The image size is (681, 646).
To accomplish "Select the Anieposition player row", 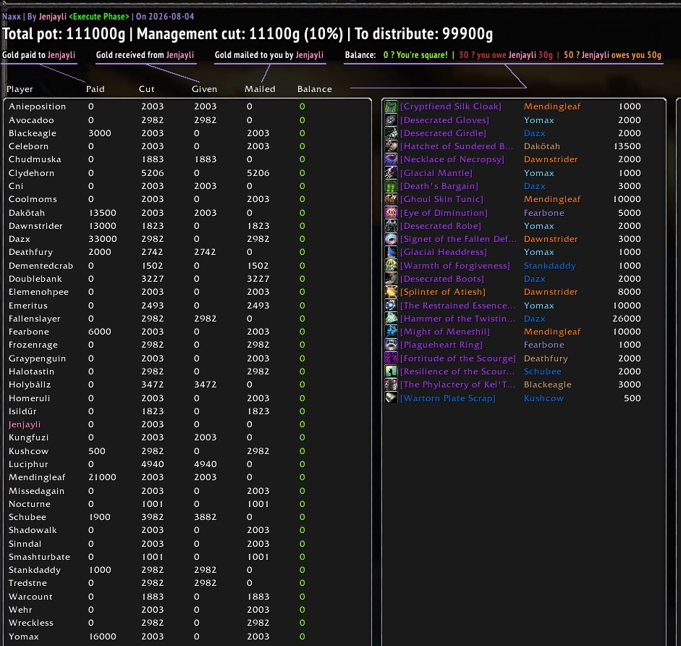I will 187,106.
